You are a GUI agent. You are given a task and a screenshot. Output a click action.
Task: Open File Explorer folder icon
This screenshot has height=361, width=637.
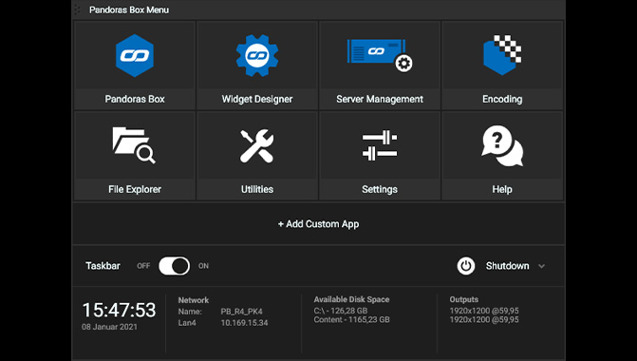pos(134,145)
